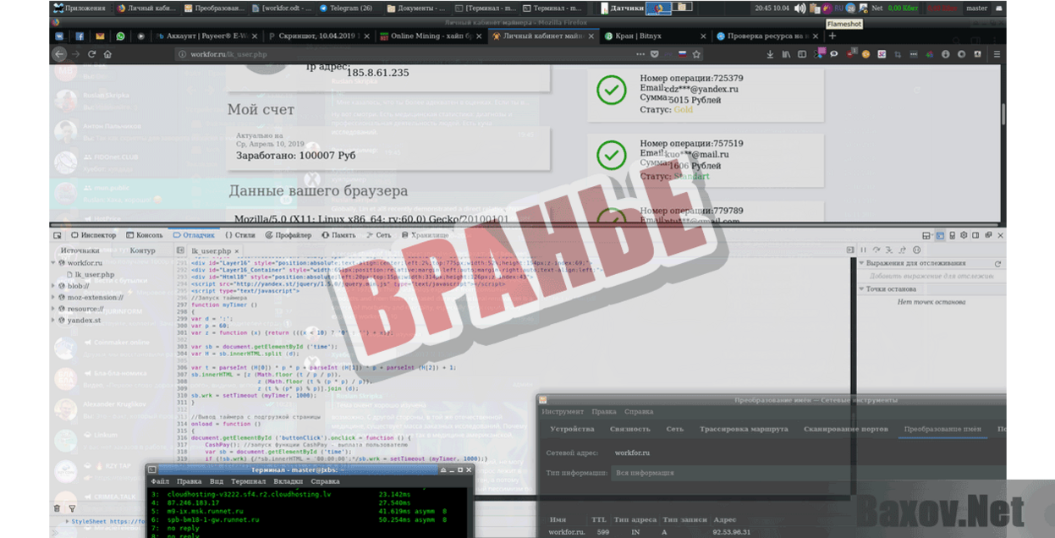1055x538 pixels.
Task: Switch to the Консоль devtools tab
Action: [144, 235]
